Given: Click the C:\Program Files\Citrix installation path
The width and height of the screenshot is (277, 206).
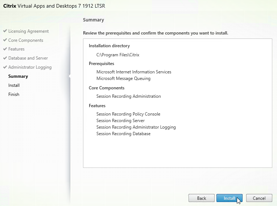Looking at the screenshot, I should [118, 55].
